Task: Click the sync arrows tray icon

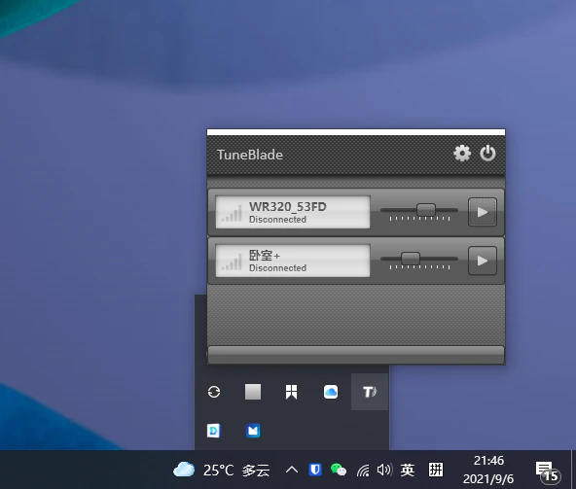Action: [x=214, y=392]
